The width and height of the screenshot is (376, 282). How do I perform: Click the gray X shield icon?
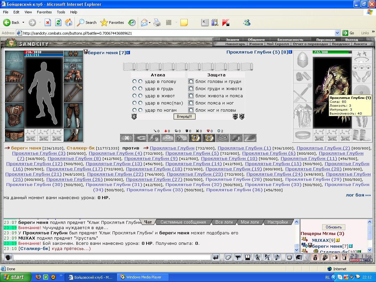point(134,117)
